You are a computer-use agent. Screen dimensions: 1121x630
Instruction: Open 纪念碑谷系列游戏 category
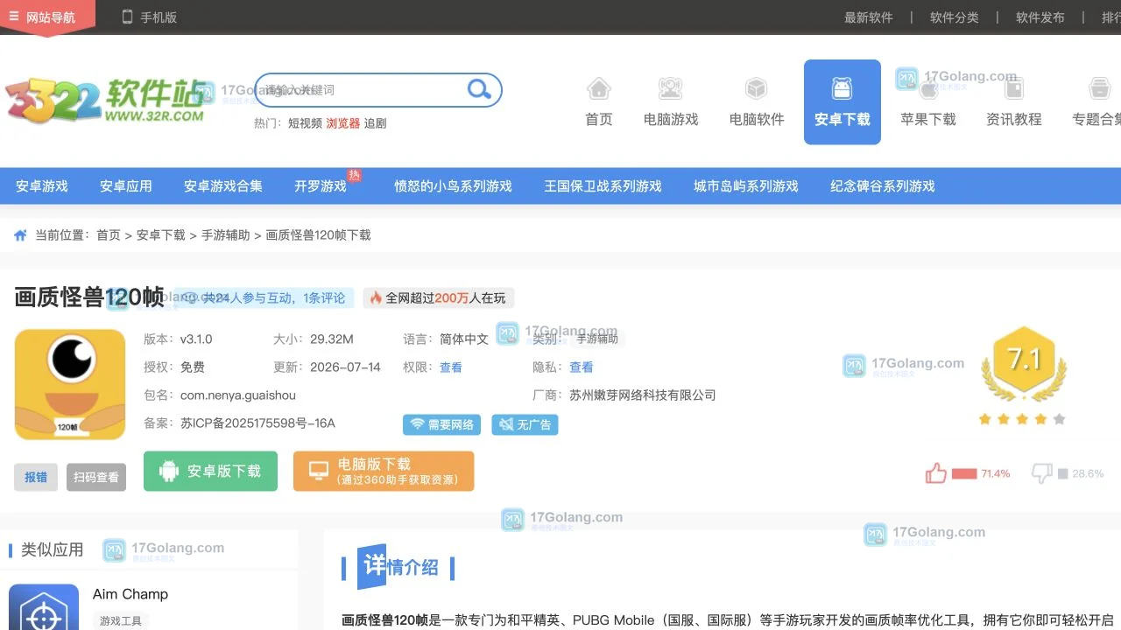point(883,186)
